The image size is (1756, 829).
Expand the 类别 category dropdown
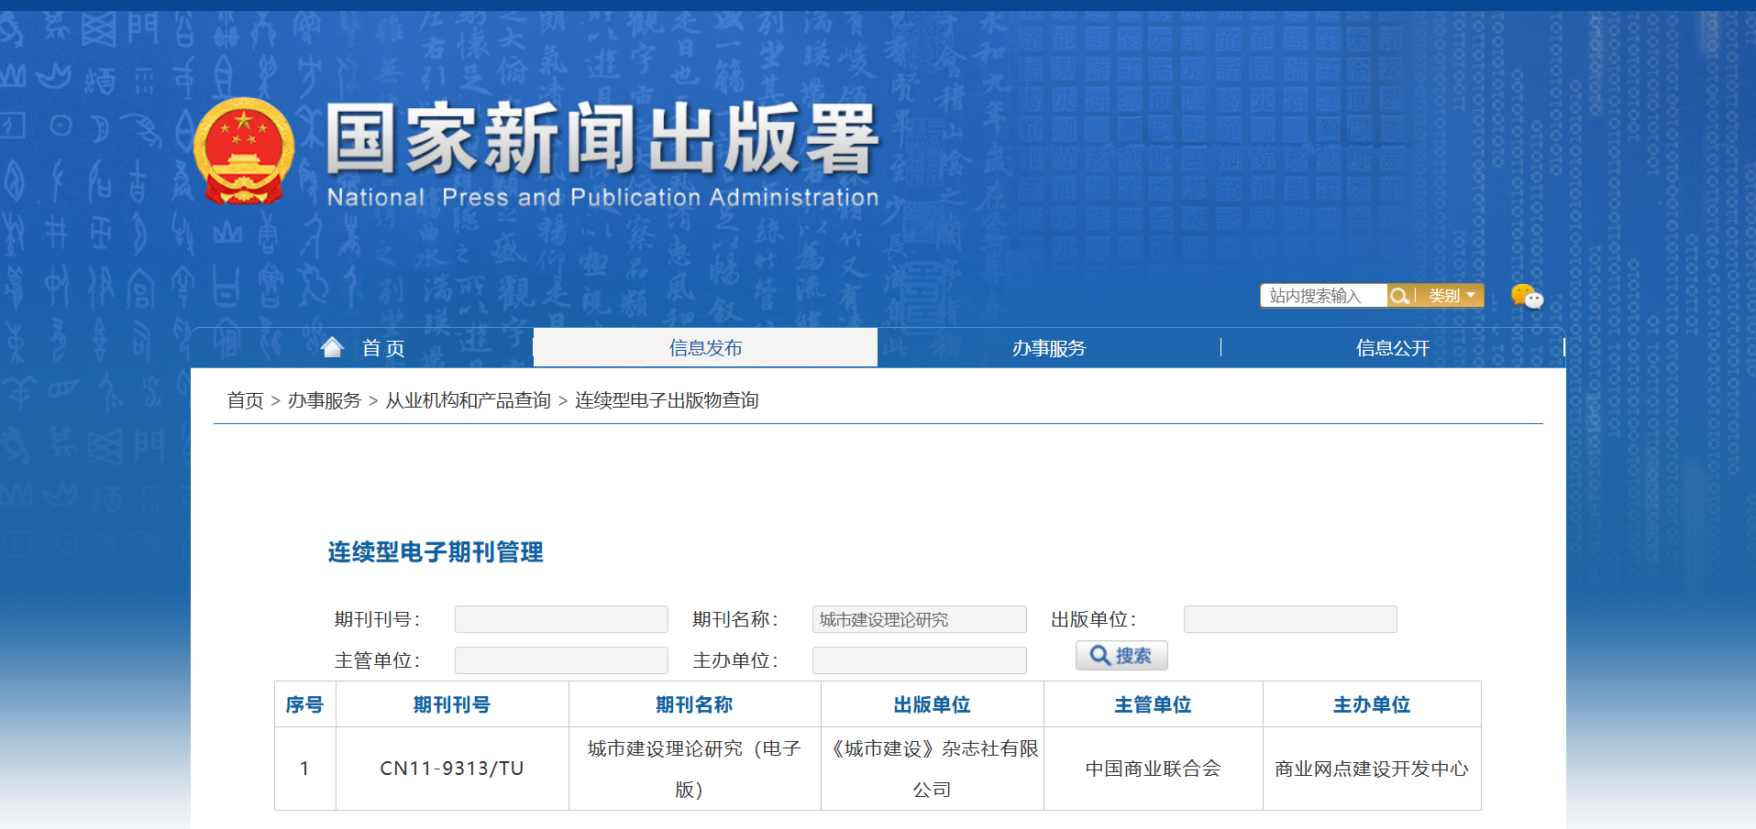pos(1452,296)
